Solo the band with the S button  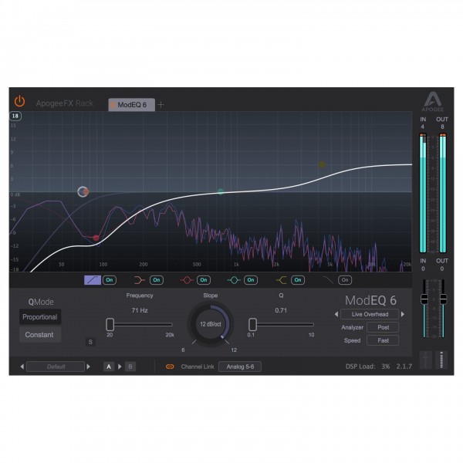coord(90,342)
